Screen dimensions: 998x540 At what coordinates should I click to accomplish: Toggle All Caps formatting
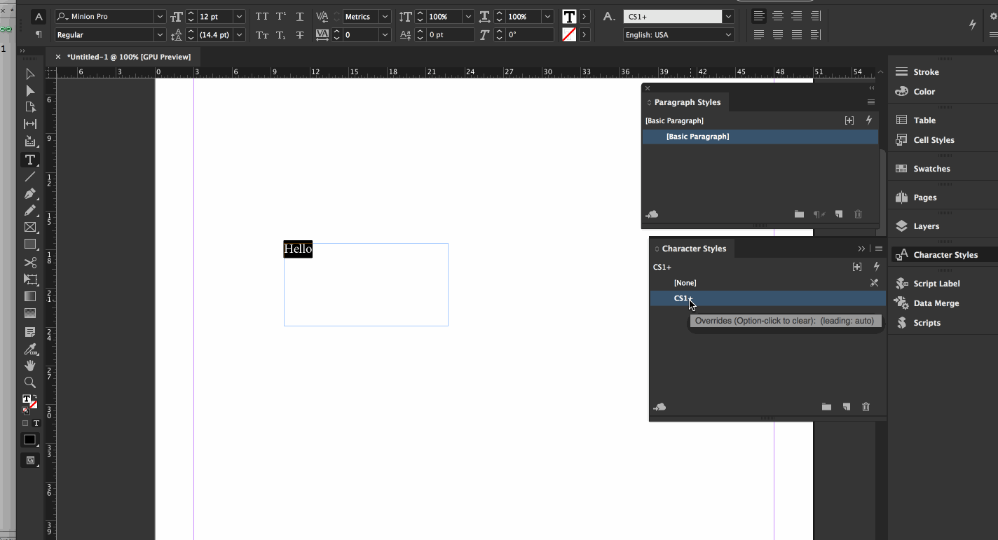262,16
